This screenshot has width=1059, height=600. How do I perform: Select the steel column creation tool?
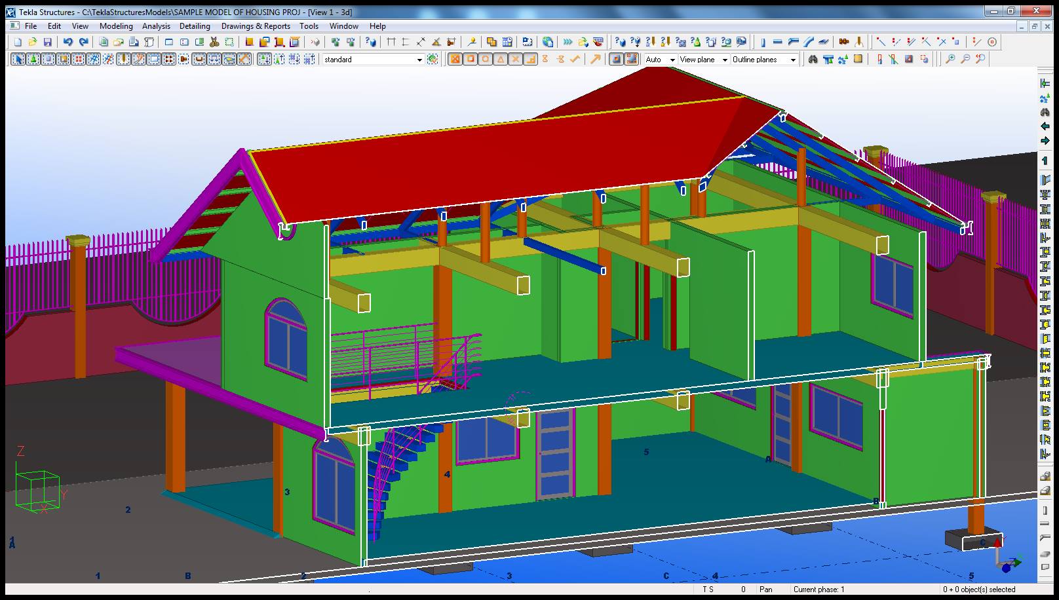point(763,42)
